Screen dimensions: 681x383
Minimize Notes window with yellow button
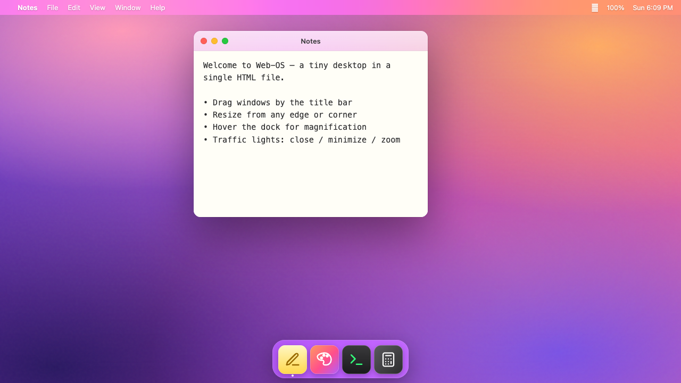tap(214, 41)
